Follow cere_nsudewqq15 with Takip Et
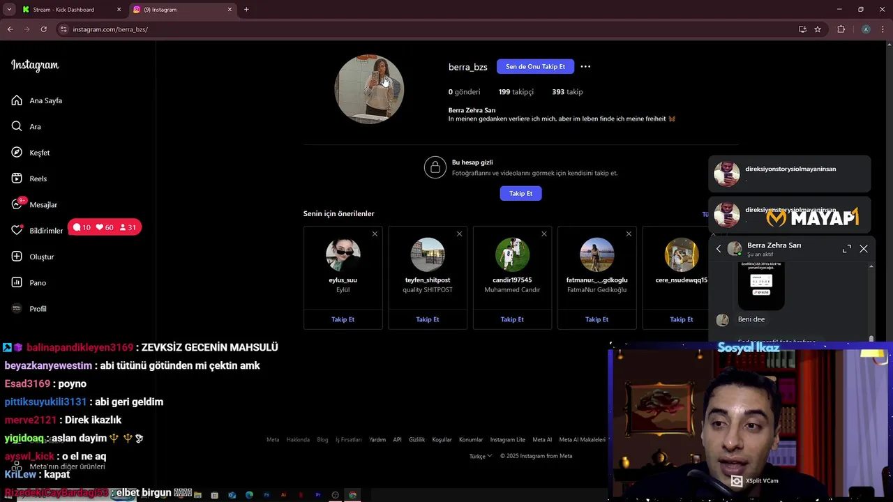This screenshot has width=893, height=502. coord(682,319)
